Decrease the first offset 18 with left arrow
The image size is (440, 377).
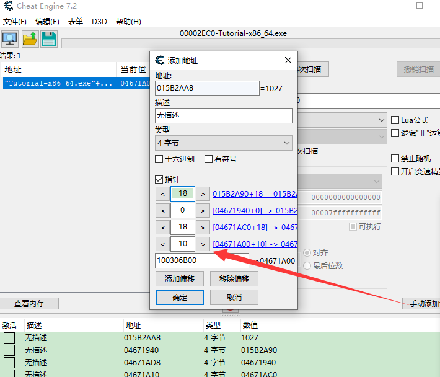click(x=162, y=193)
